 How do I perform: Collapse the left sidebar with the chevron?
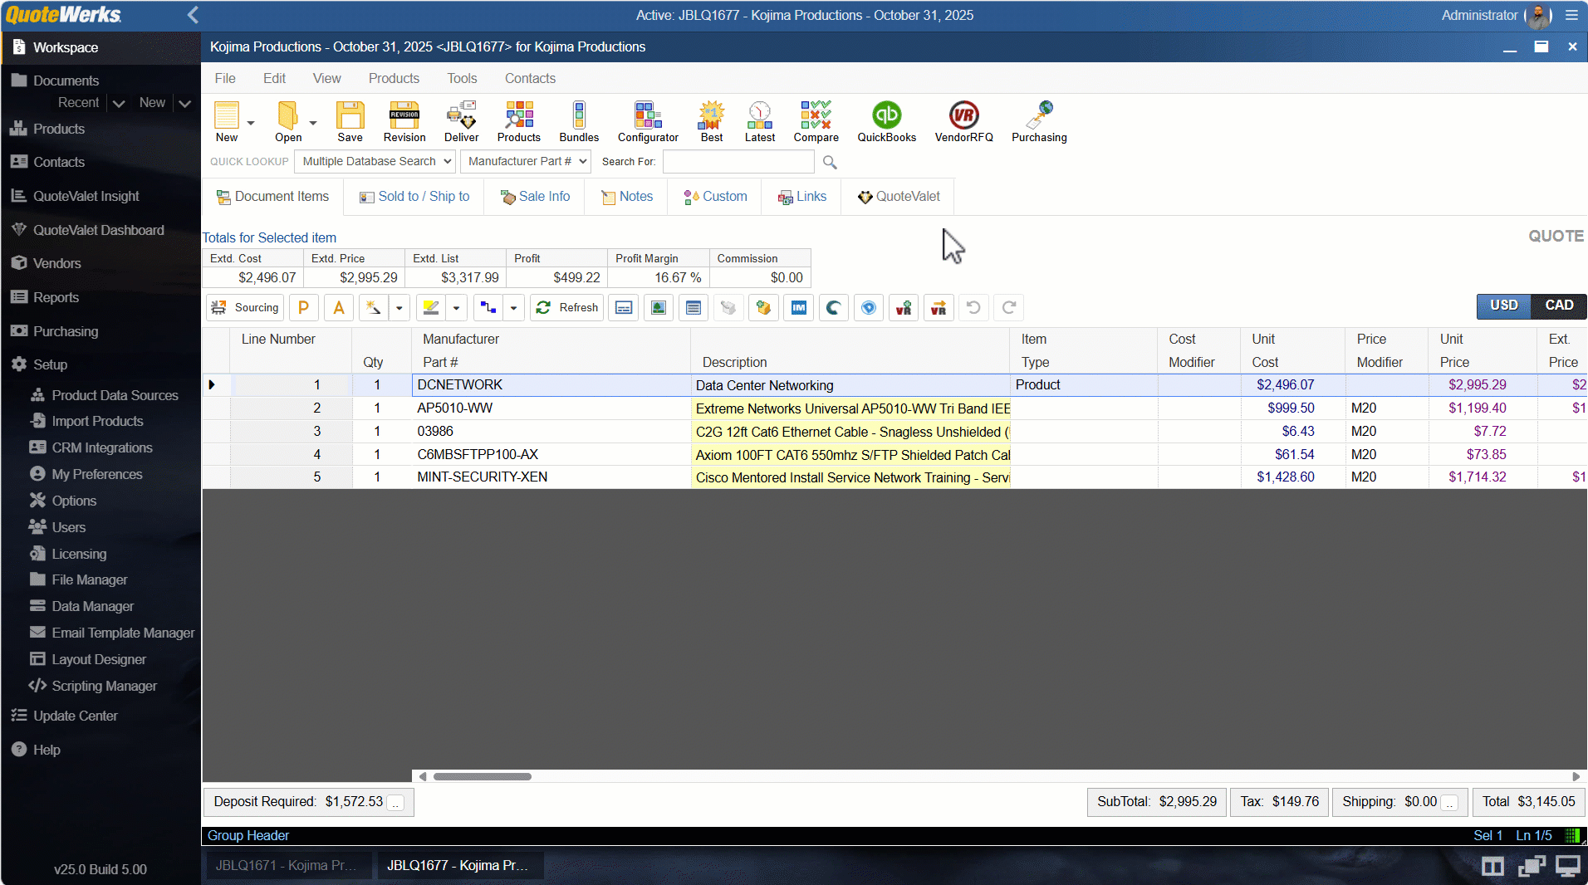[x=193, y=15]
